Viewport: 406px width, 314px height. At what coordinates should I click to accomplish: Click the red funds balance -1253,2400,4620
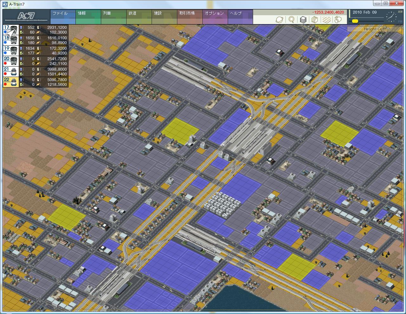pyautogui.click(x=328, y=12)
